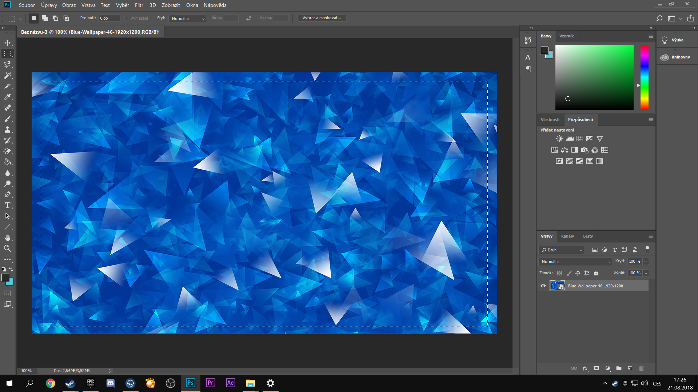Click the rainbow hue slider strip
The image size is (698, 392).
tap(644, 77)
